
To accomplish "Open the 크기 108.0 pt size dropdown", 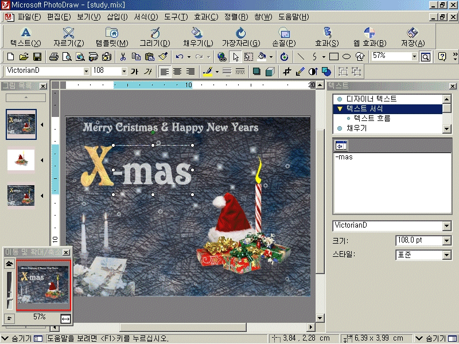I will coord(447,241).
